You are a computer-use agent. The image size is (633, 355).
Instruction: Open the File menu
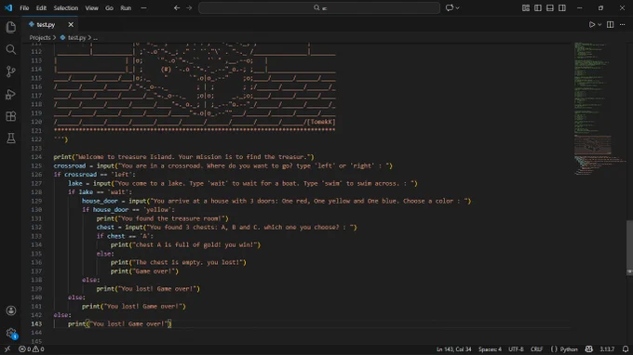(x=24, y=7)
